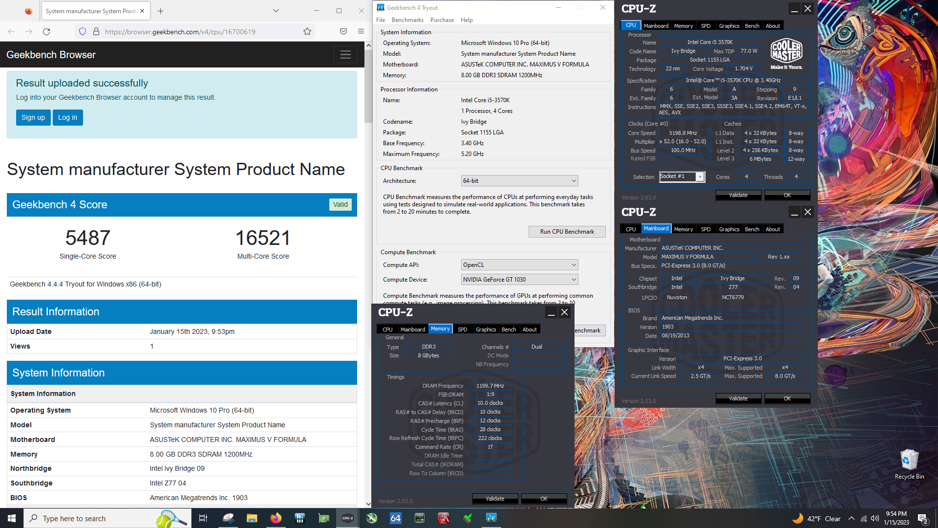Open the Geekbench Purchase menu
The width and height of the screenshot is (938, 528).
[x=442, y=20]
